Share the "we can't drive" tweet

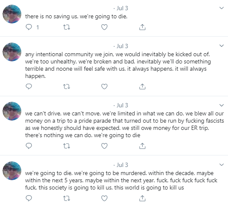pos(142,146)
